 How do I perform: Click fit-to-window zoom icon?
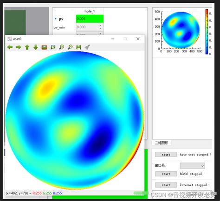point(53,47)
